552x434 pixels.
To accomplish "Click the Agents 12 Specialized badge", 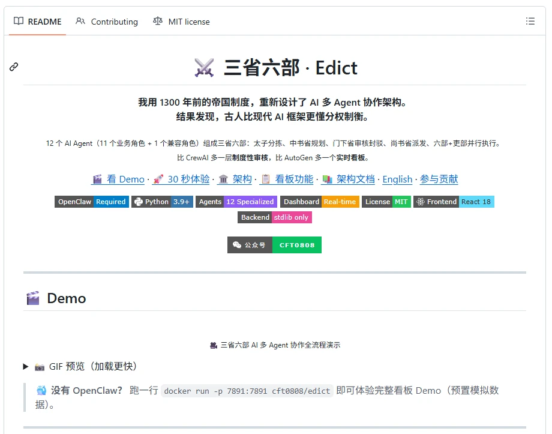I will (x=236, y=202).
